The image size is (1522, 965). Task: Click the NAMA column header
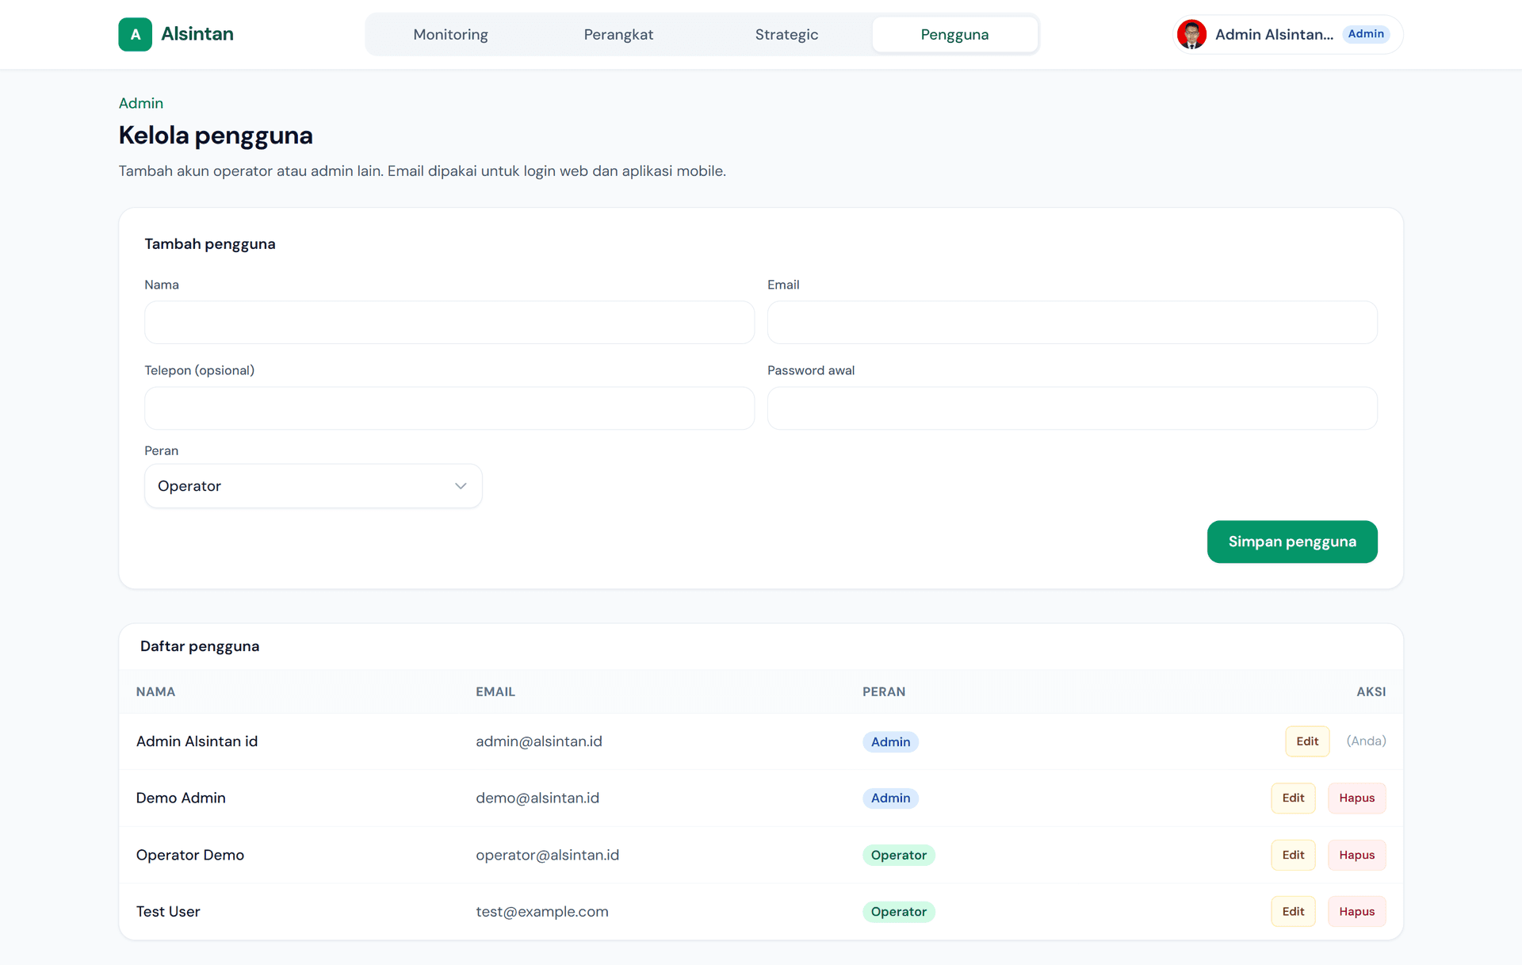[x=155, y=691]
